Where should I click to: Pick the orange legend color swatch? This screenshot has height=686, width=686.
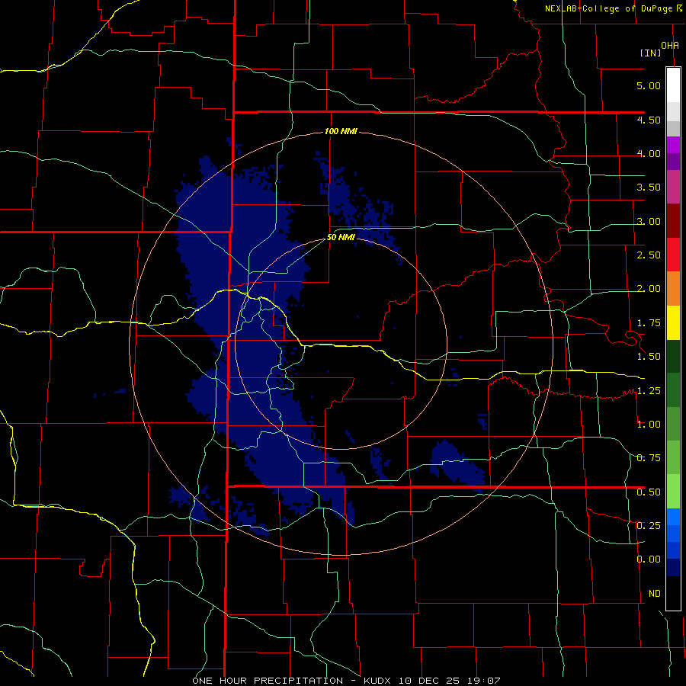673,289
